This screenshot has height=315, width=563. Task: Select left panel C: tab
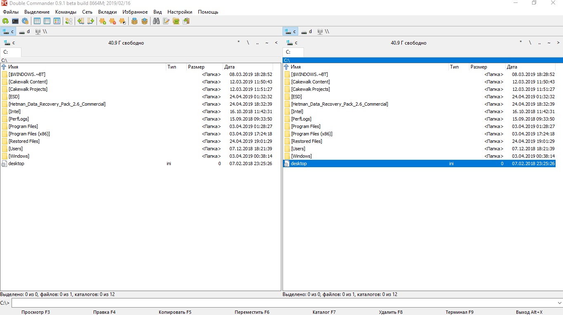point(11,52)
